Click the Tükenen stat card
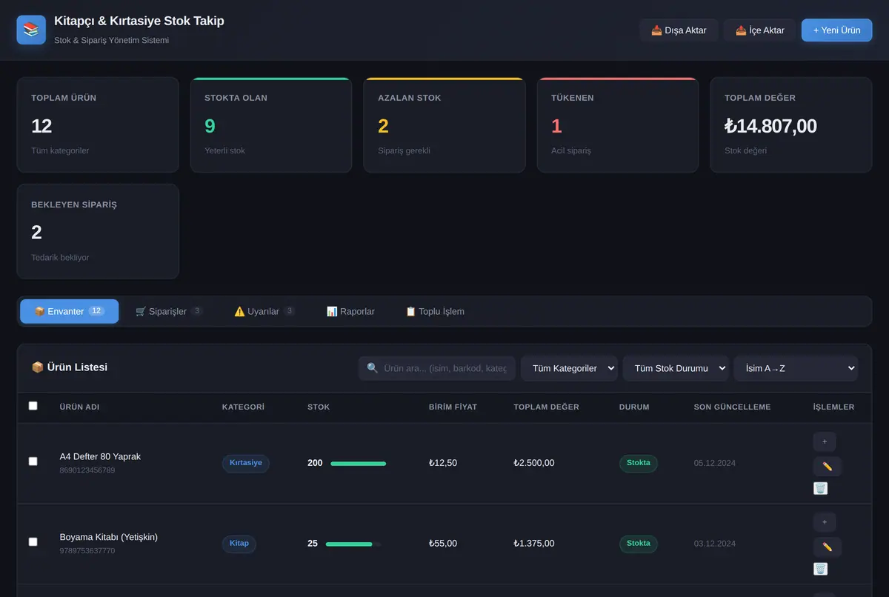 point(618,124)
